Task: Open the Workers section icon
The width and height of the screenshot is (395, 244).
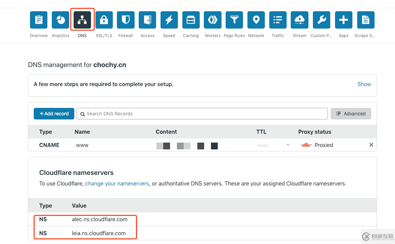Action: click(213, 20)
